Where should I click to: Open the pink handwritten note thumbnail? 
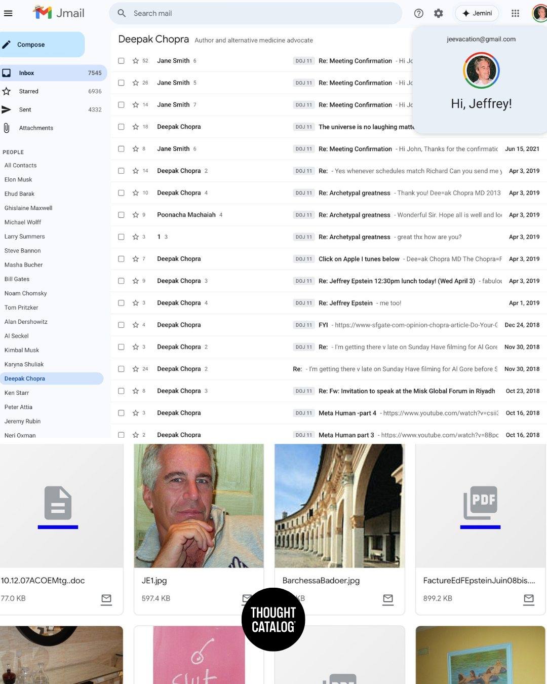point(199,655)
